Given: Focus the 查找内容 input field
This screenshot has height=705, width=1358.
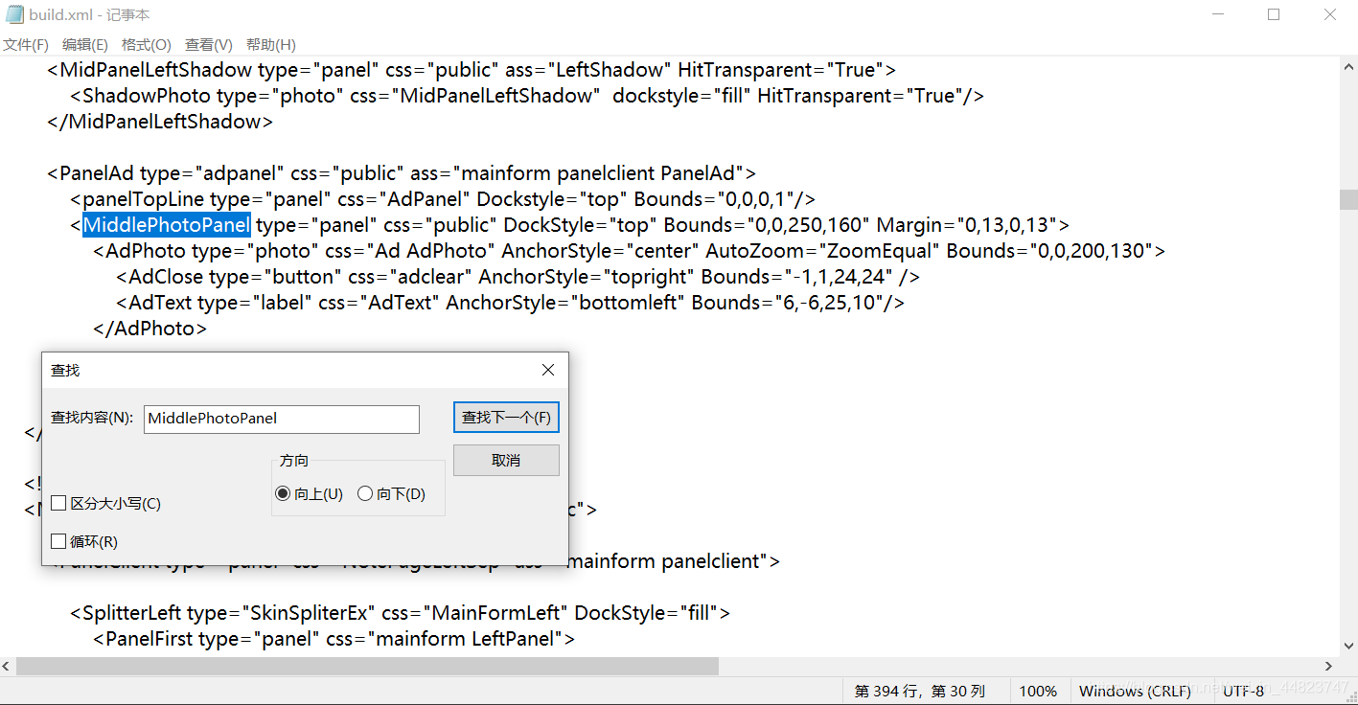Looking at the screenshot, I should coord(282,419).
